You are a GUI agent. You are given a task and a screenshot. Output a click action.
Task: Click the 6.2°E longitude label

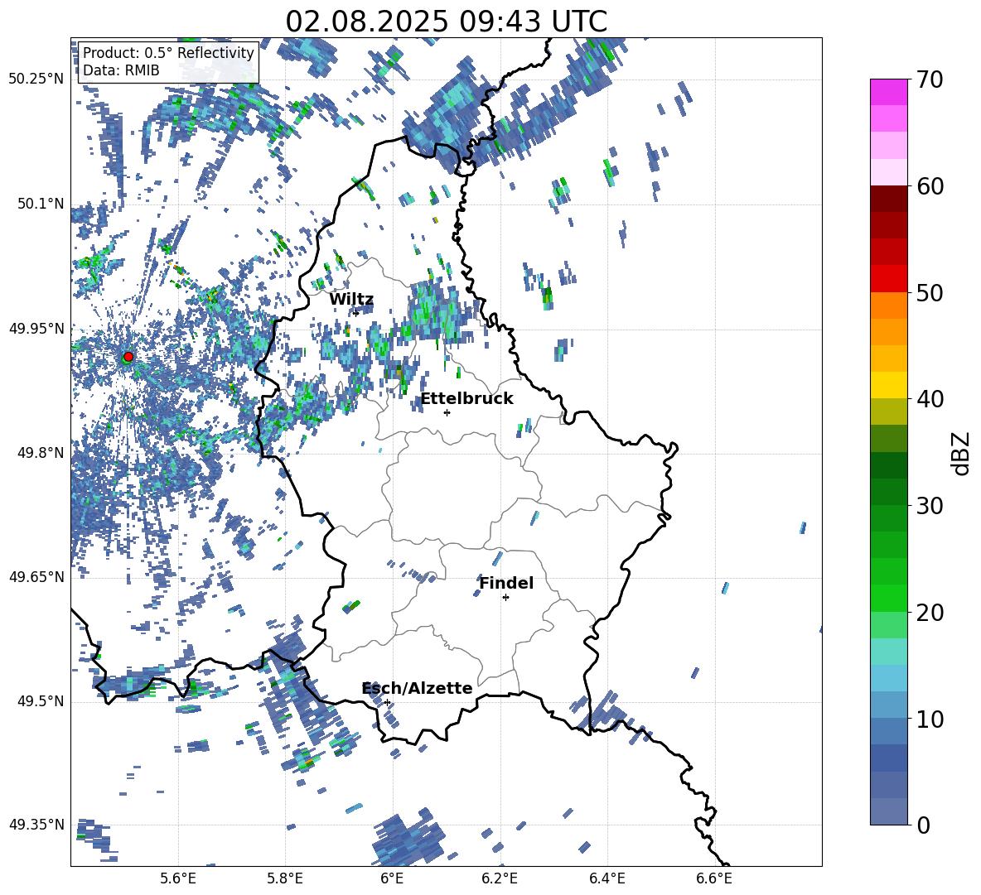click(x=500, y=879)
